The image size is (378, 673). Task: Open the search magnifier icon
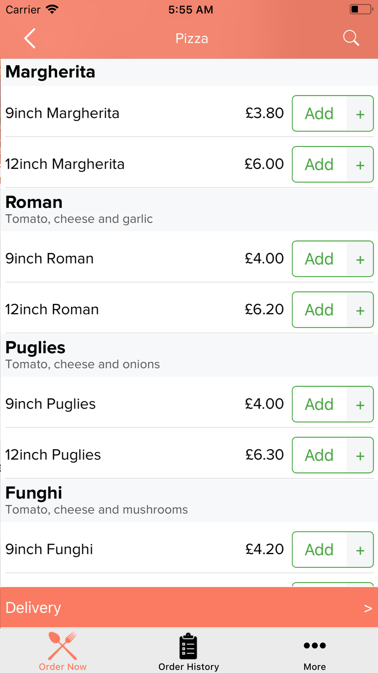click(x=351, y=38)
